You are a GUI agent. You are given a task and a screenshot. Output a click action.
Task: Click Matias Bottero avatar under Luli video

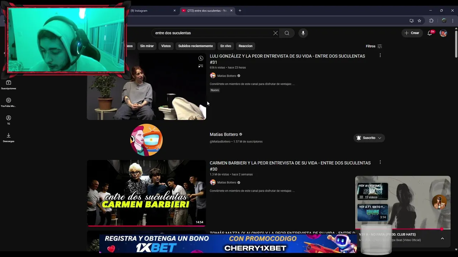[213, 76]
